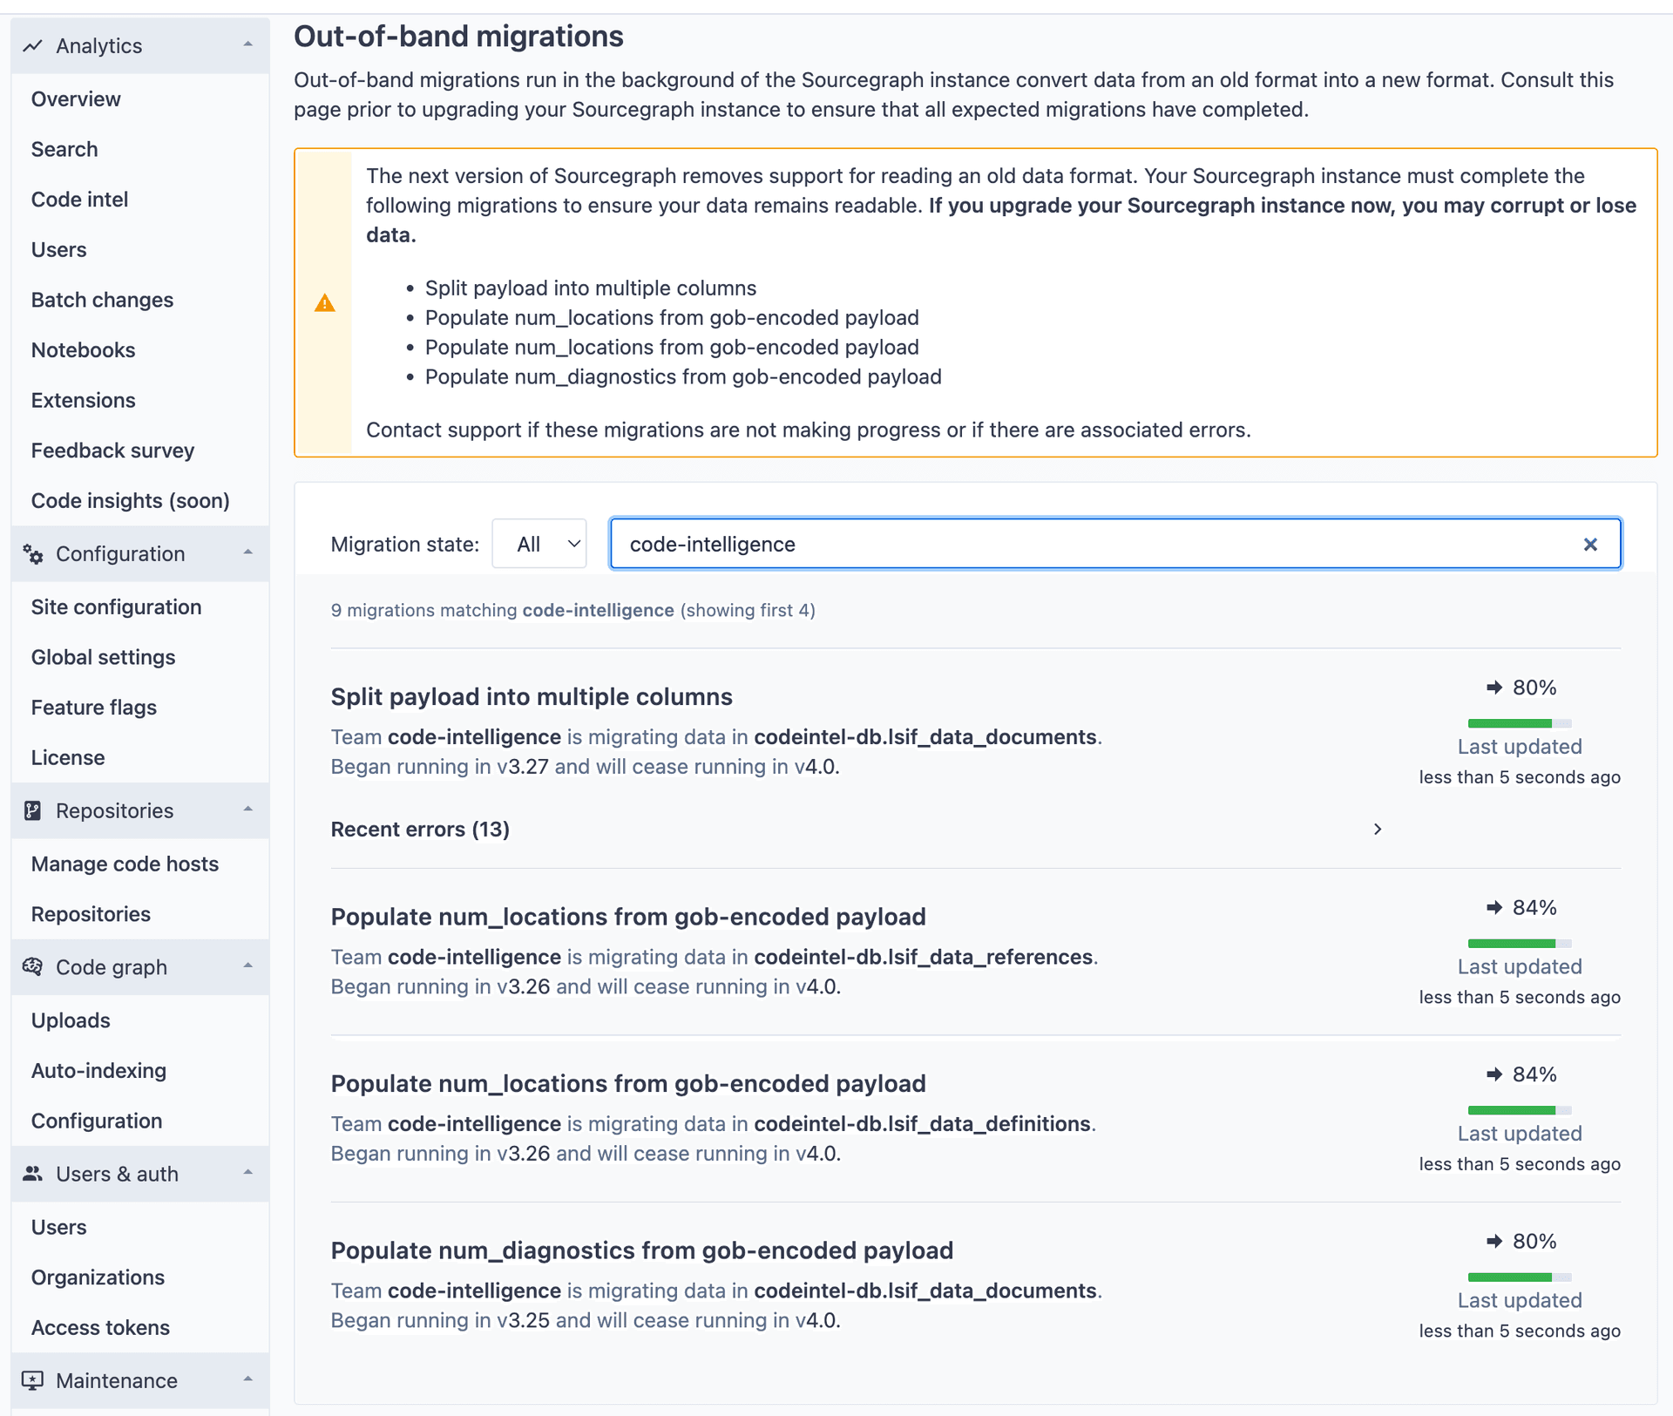This screenshot has height=1416, width=1673.
Task: Click the Maintenance monitor icon
Action: 33,1380
